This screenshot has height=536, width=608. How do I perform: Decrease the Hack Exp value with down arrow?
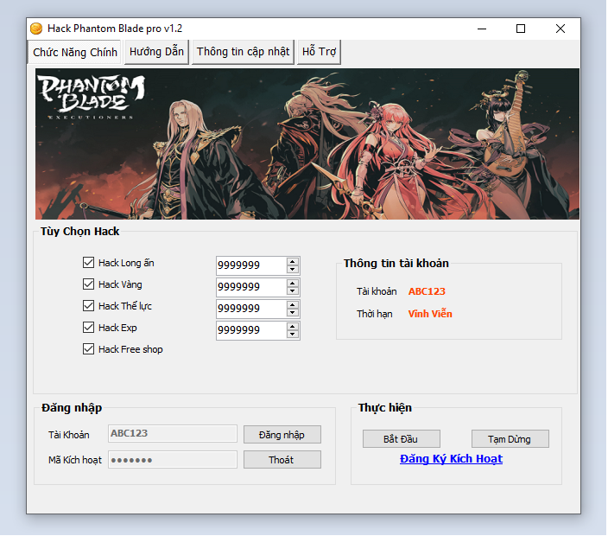tap(293, 334)
